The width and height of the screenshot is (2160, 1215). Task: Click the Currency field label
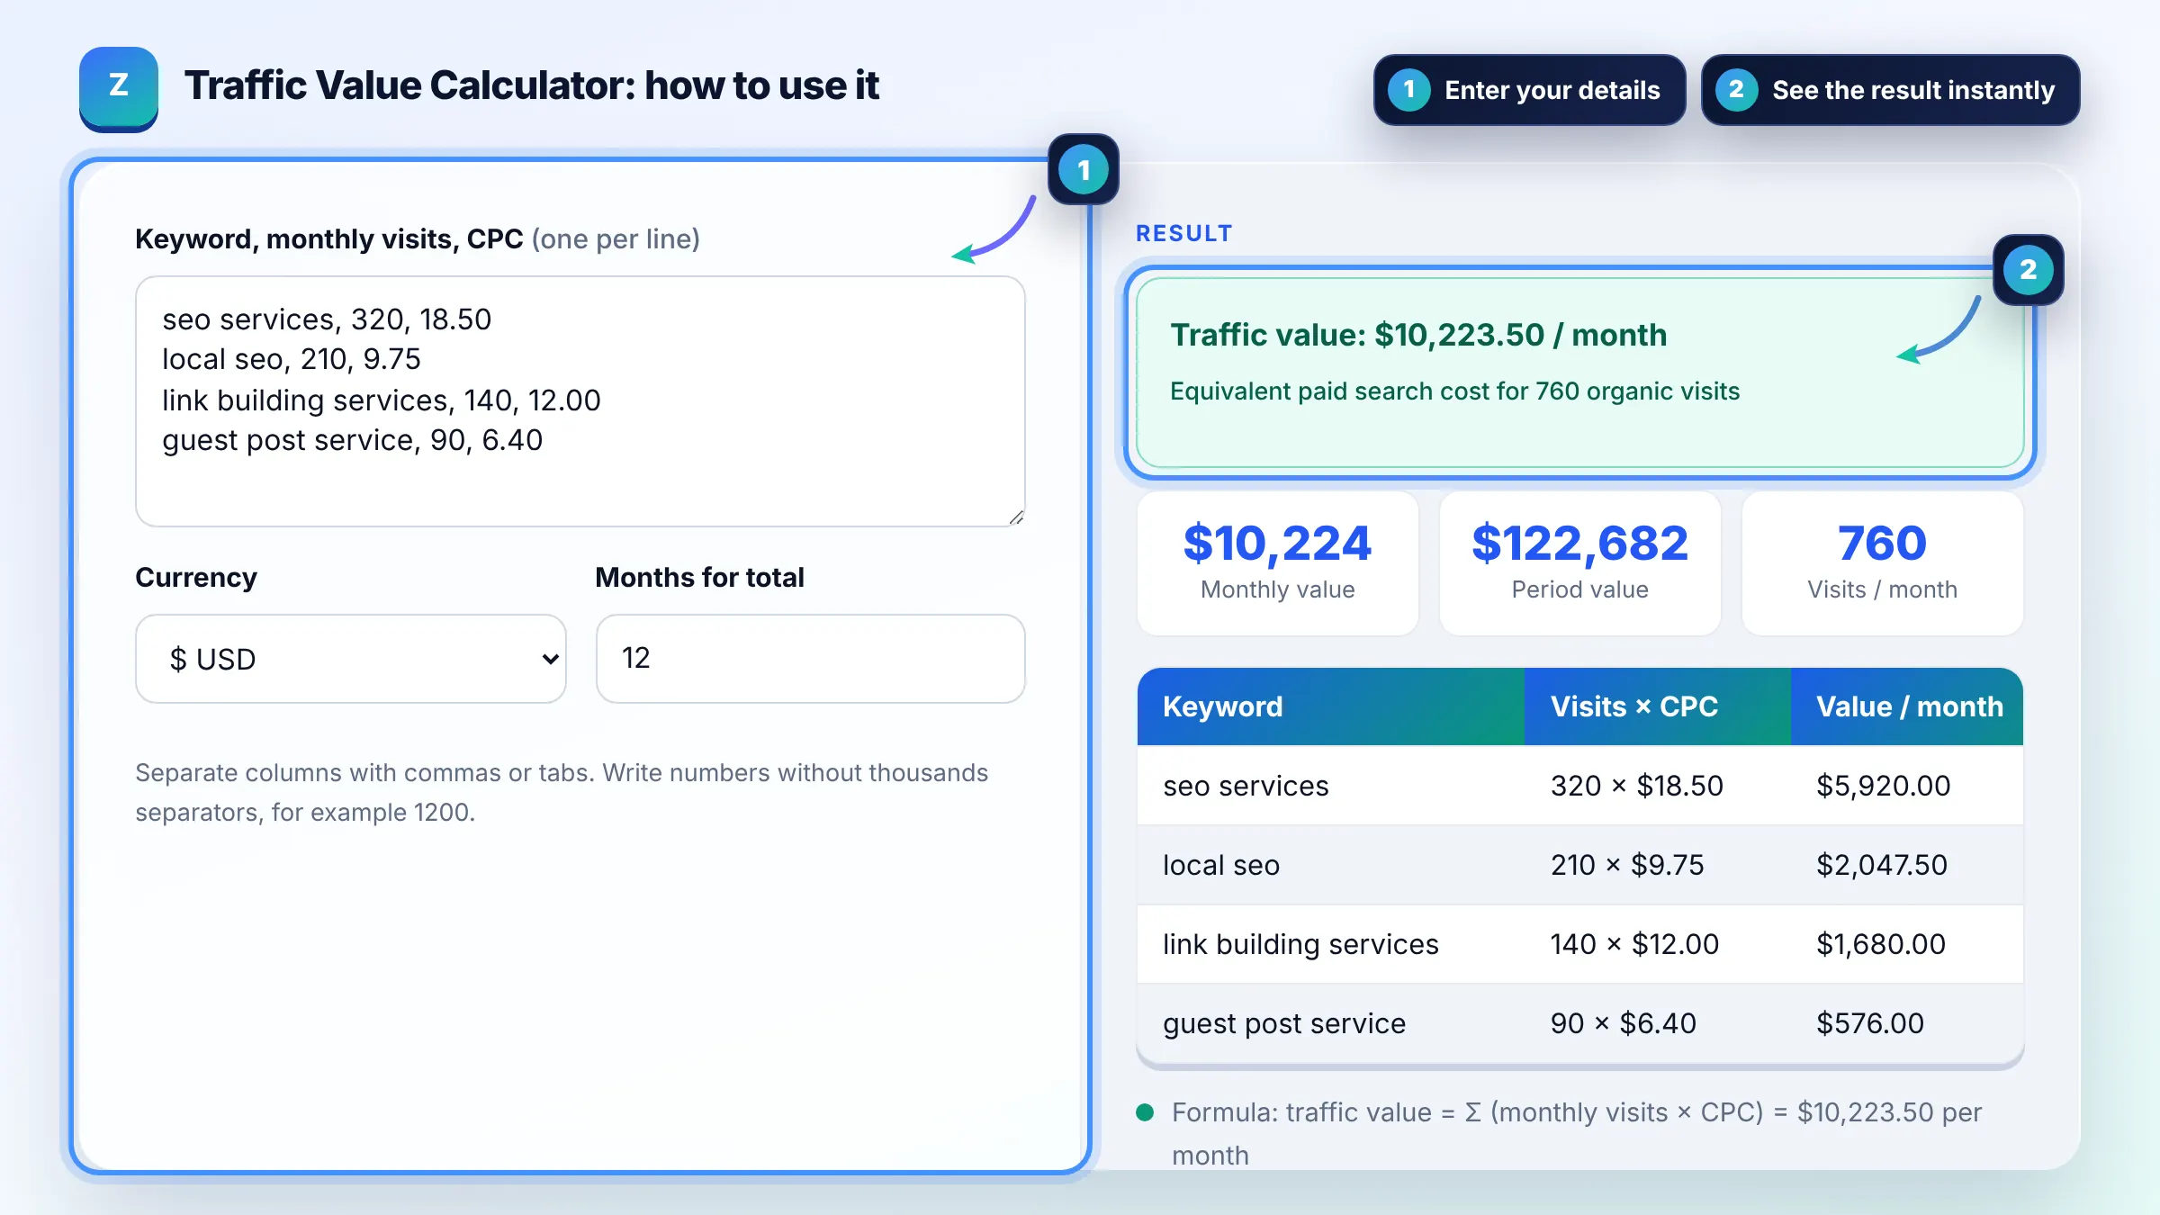(x=196, y=577)
